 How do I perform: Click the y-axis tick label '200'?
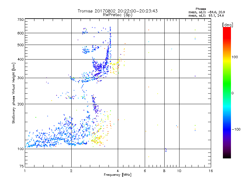[x=20, y=104]
